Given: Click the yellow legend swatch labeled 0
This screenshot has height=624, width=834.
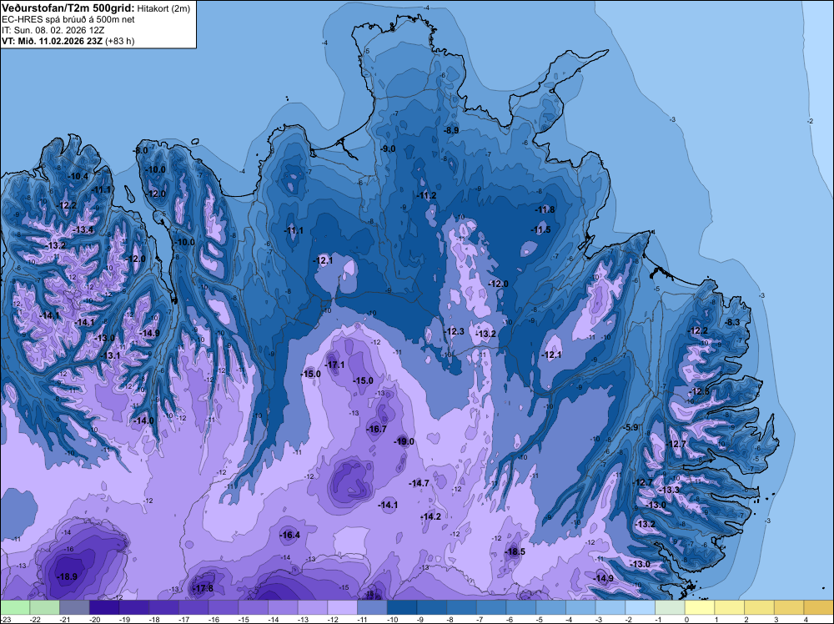Looking at the screenshot, I should tap(700, 607).
